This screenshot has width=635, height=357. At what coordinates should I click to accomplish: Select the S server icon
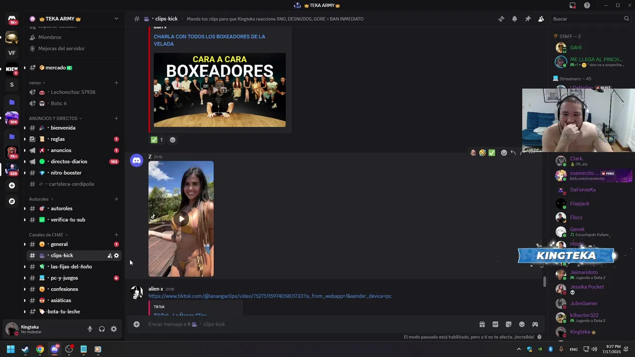[12, 85]
